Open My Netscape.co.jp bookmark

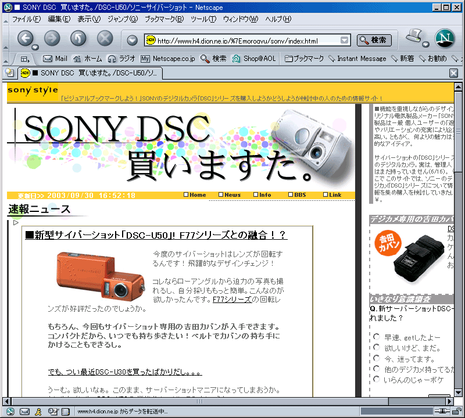(x=168, y=59)
